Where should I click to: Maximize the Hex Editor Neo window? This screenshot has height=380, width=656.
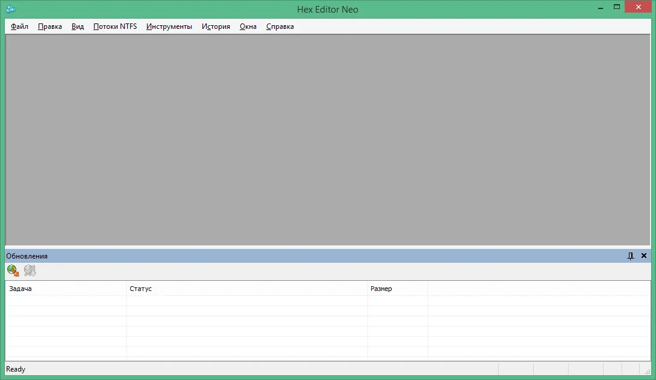(617, 7)
